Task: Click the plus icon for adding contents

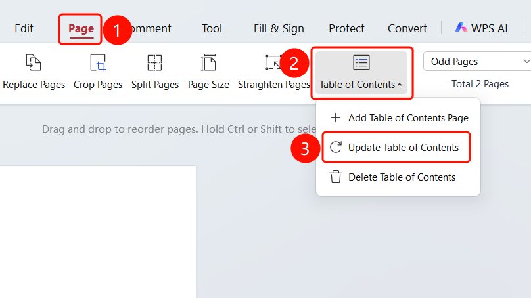Action: tap(336, 117)
